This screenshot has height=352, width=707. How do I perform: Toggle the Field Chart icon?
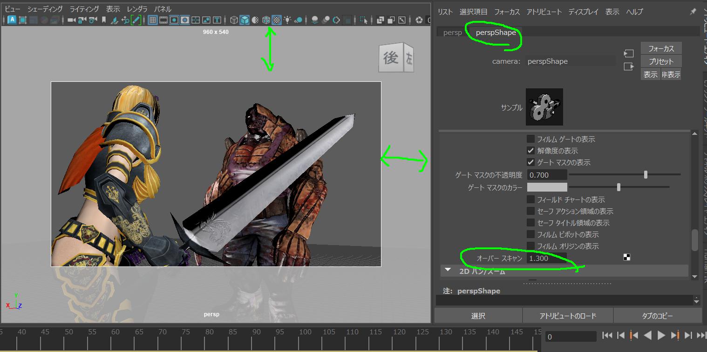(x=196, y=20)
